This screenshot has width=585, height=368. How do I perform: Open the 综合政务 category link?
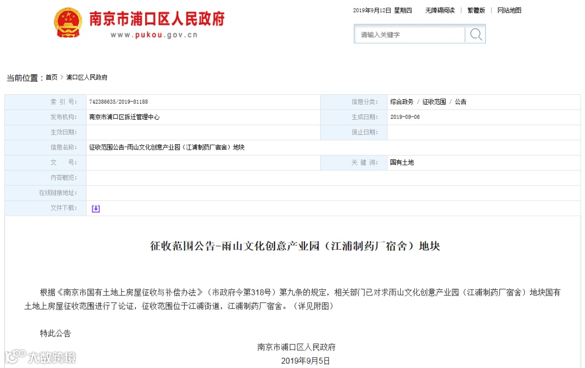tap(402, 102)
